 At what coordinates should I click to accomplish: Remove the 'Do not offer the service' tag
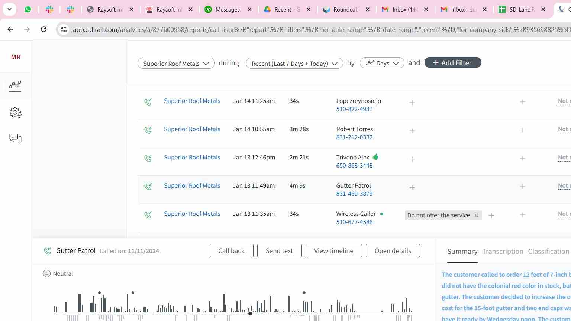[476, 215]
